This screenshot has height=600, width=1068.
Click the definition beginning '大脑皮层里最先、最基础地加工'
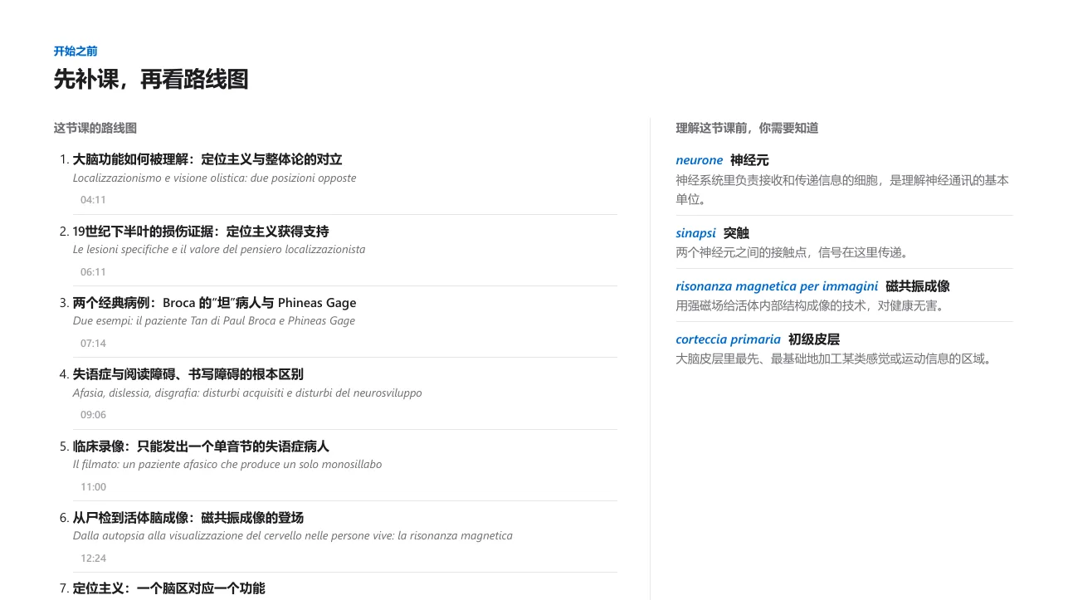click(836, 359)
